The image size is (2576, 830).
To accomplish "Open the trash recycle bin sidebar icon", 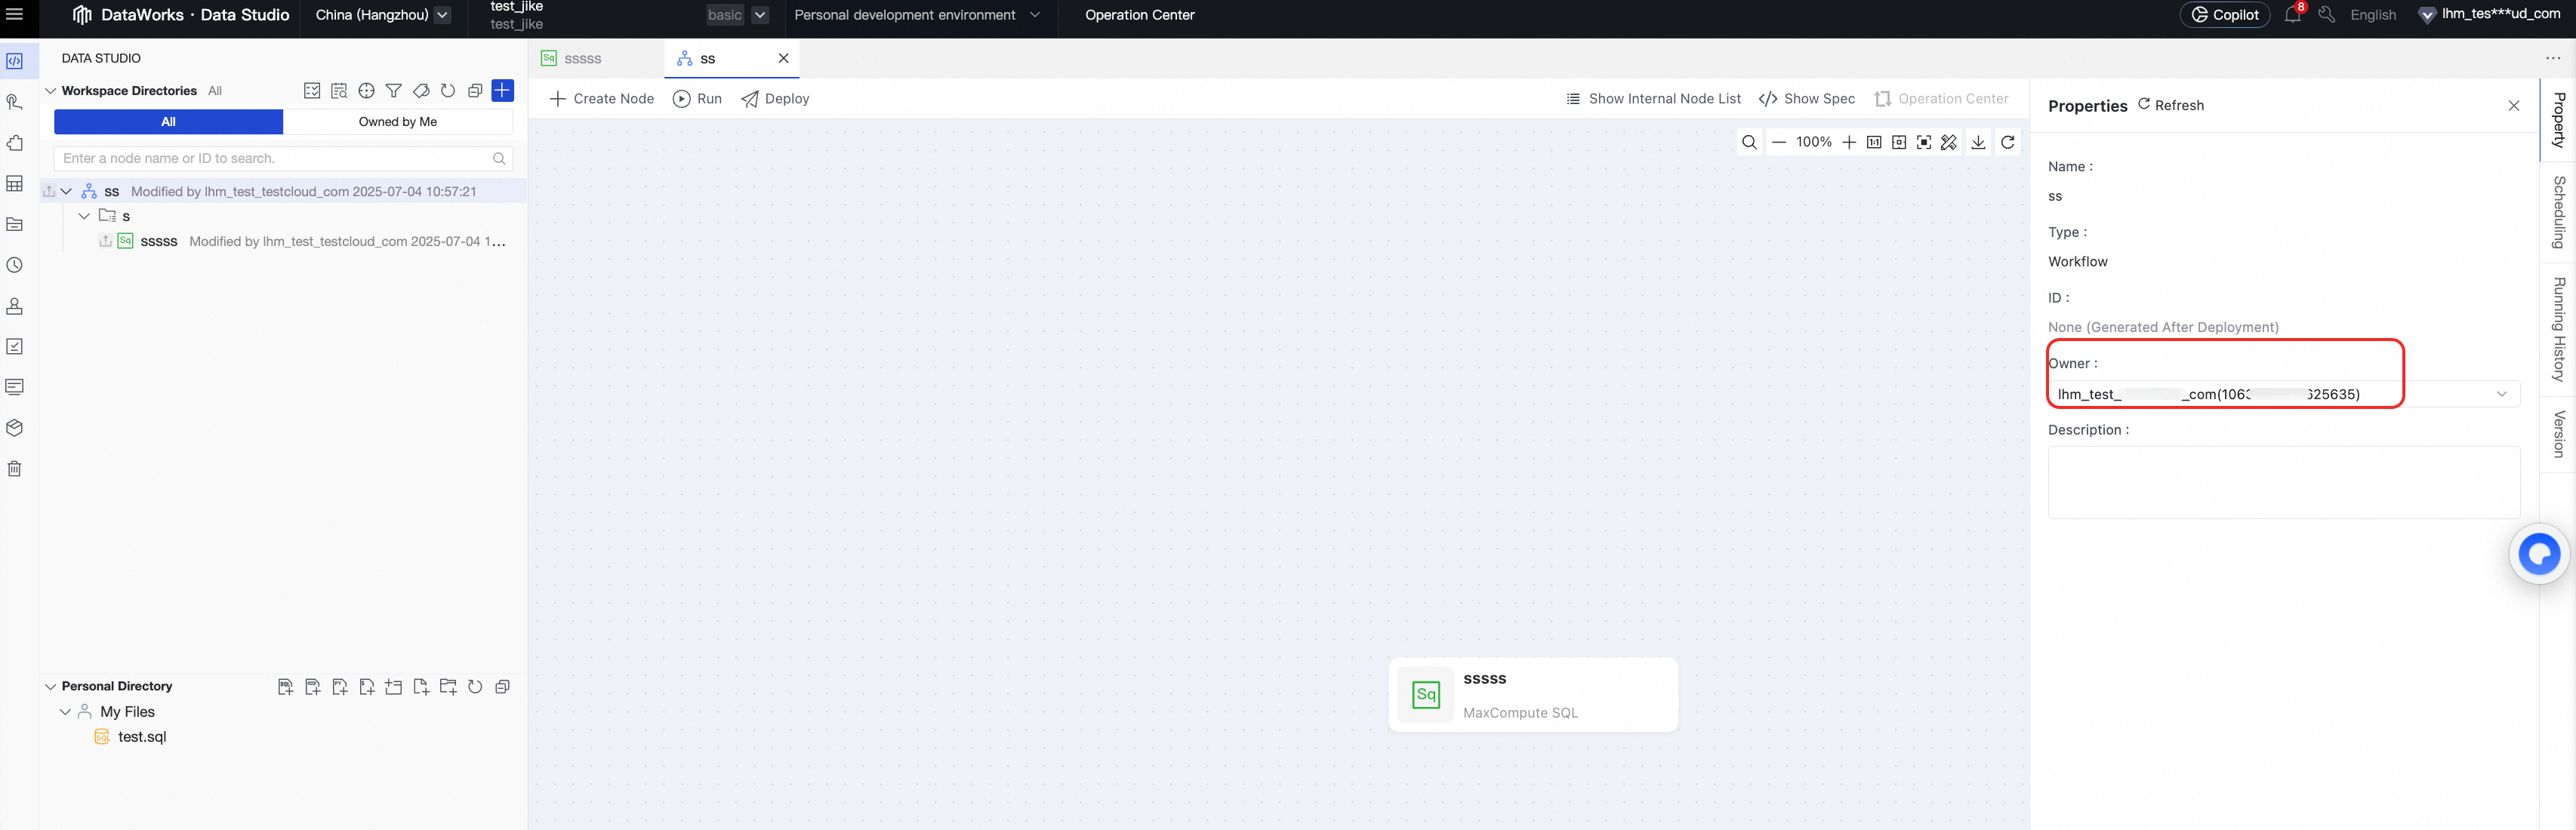I will (x=15, y=469).
